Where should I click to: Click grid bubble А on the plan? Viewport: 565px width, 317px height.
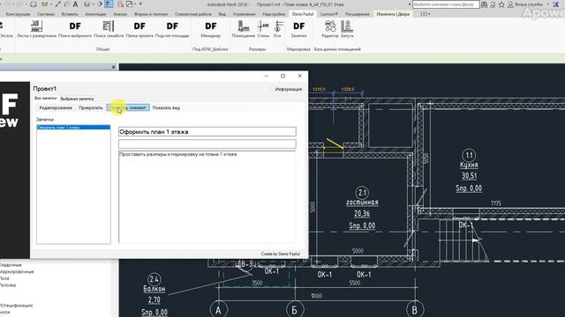pos(218,309)
